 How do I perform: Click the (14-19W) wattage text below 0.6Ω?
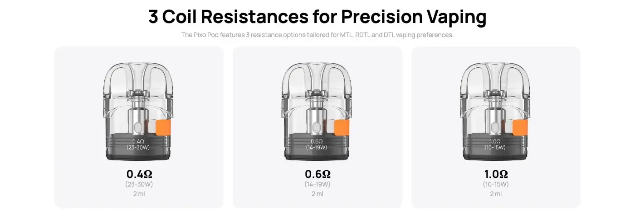[317, 184]
